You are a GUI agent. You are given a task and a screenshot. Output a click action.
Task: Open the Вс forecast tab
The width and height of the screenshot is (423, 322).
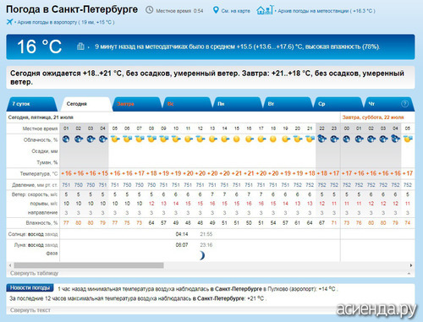[187, 104]
